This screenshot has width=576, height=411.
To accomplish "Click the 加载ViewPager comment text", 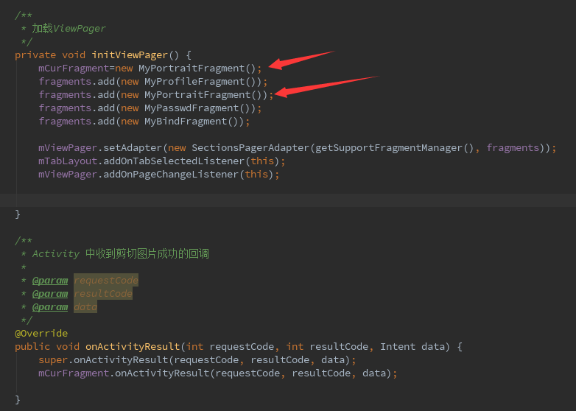I will click(x=69, y=28).
